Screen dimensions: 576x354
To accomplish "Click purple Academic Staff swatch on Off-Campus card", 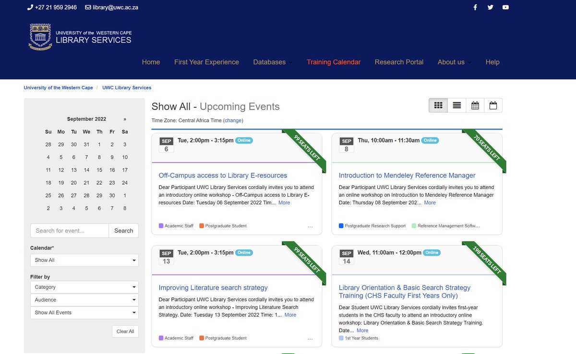I will click(x=161, y=226).
